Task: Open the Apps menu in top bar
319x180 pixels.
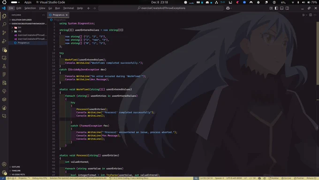Action: (28, 2)
